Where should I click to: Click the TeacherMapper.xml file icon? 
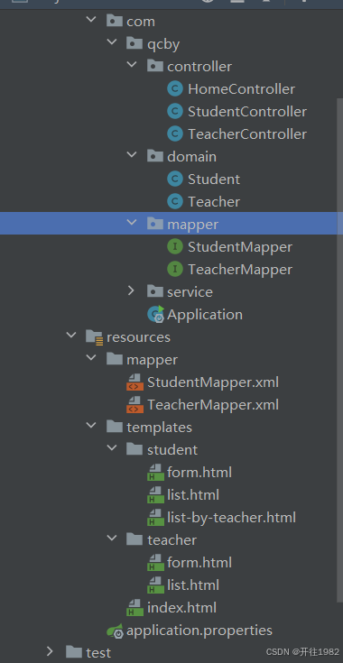pyautogui.click(x=134, y=405)
